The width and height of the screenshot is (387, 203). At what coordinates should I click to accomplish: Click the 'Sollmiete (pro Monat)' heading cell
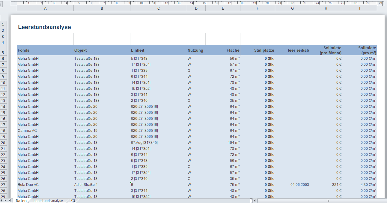(x=326, y=50)
